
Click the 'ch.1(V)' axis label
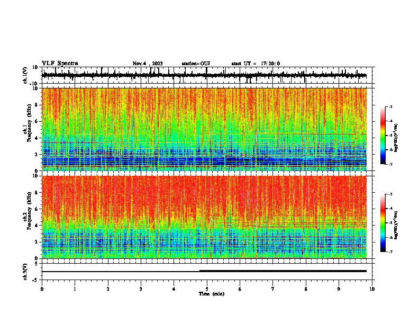(25, 75)
